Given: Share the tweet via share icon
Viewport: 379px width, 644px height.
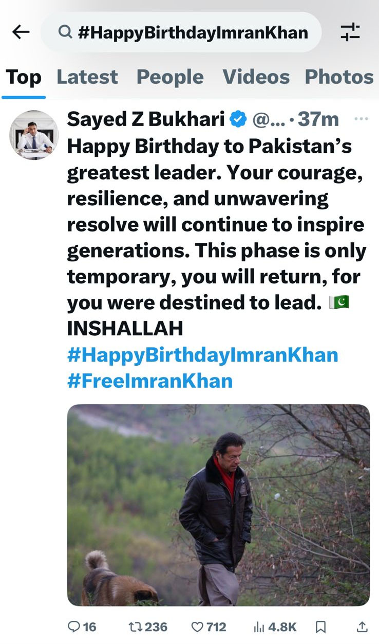Looking at the screenshot, I should point(362,627).
